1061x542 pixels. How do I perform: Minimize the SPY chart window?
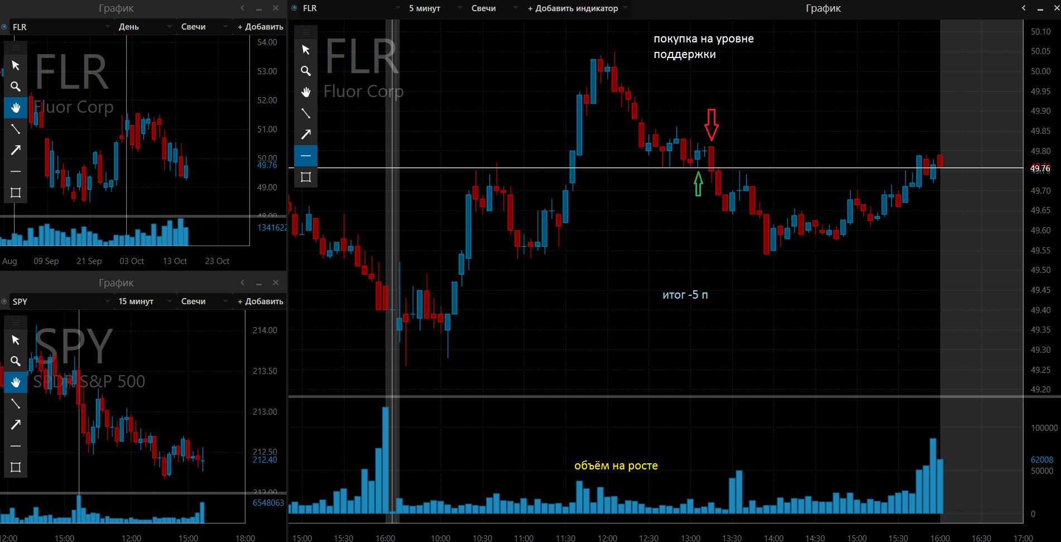tap(259, 283)
